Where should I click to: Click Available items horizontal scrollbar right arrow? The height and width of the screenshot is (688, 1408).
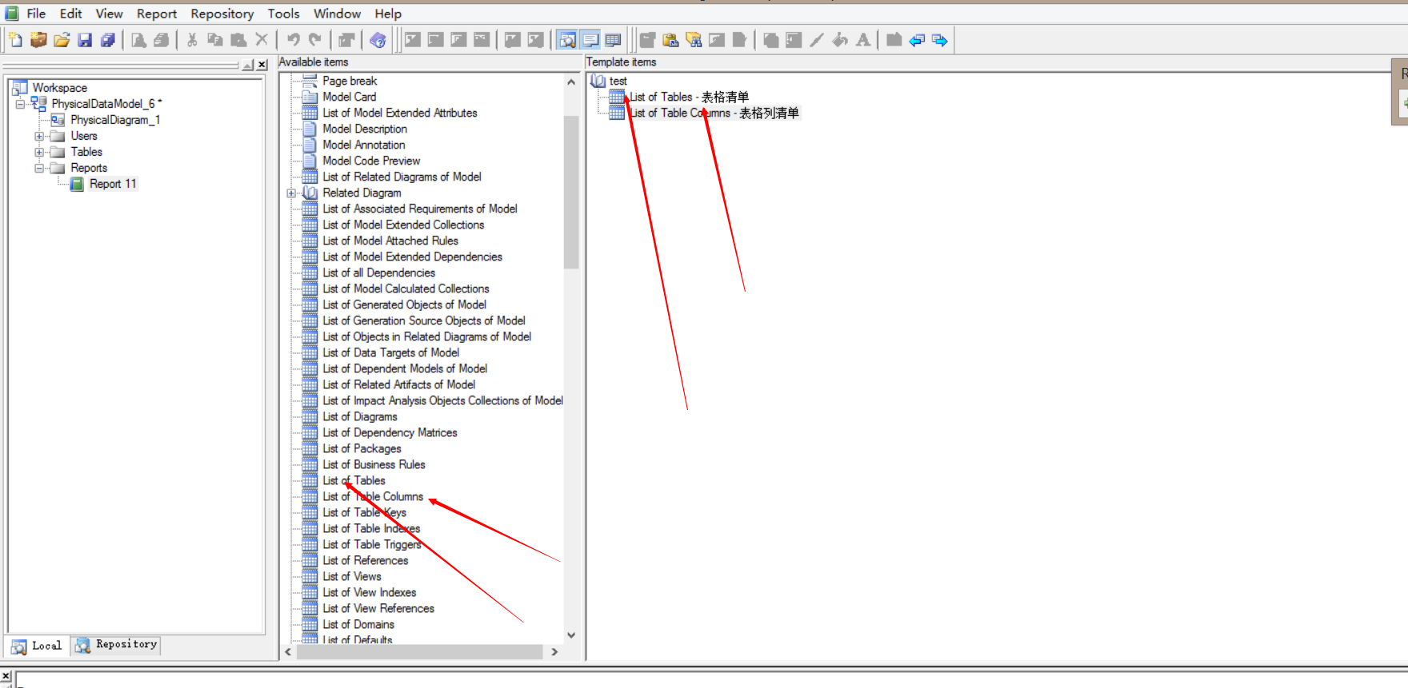point(554,652)
